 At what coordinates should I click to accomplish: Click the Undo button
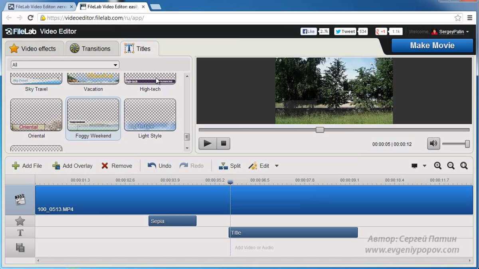[159, 166]
